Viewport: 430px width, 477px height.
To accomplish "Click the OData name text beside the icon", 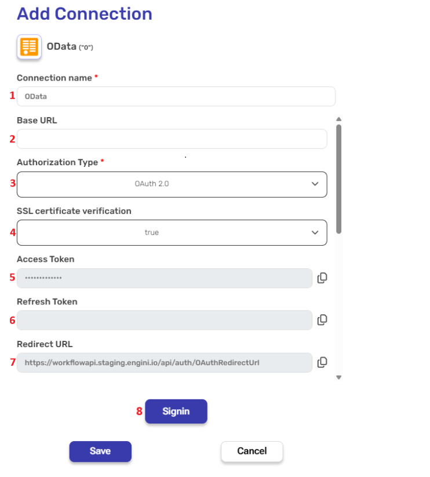I will pos(61,47).
